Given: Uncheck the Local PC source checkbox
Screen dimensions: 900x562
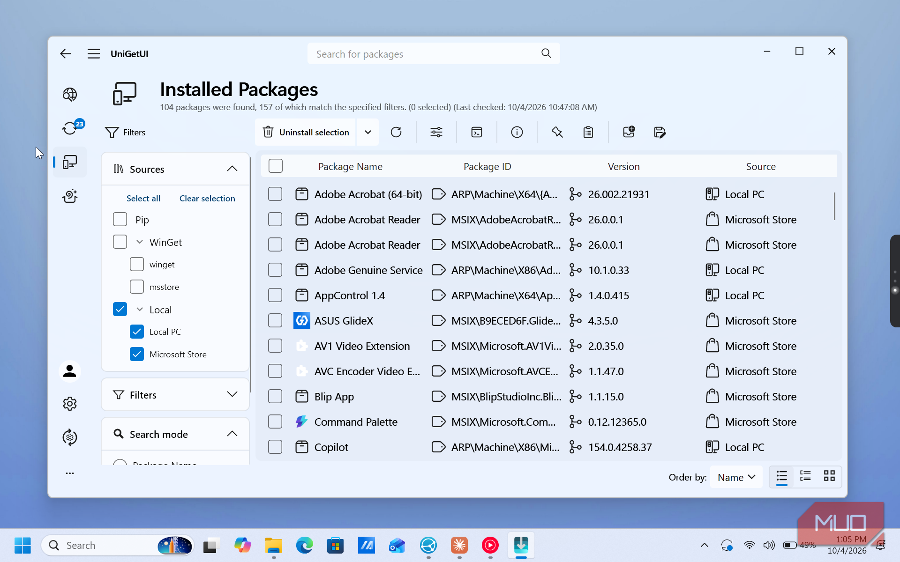Looking at the screenshot, I should coord(137,332).
